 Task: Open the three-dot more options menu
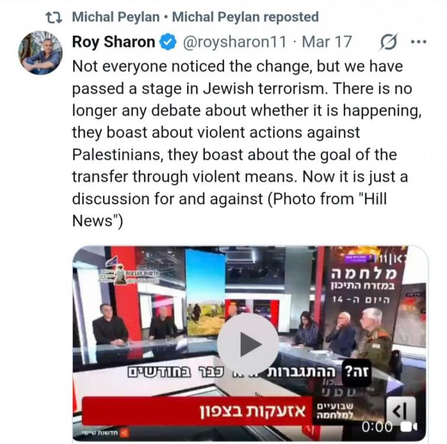(419, 42)
